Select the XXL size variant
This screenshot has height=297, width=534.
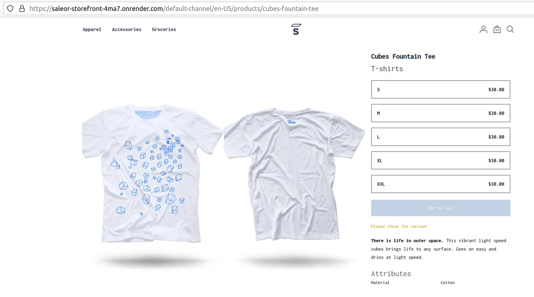click(x=440, y=184)
